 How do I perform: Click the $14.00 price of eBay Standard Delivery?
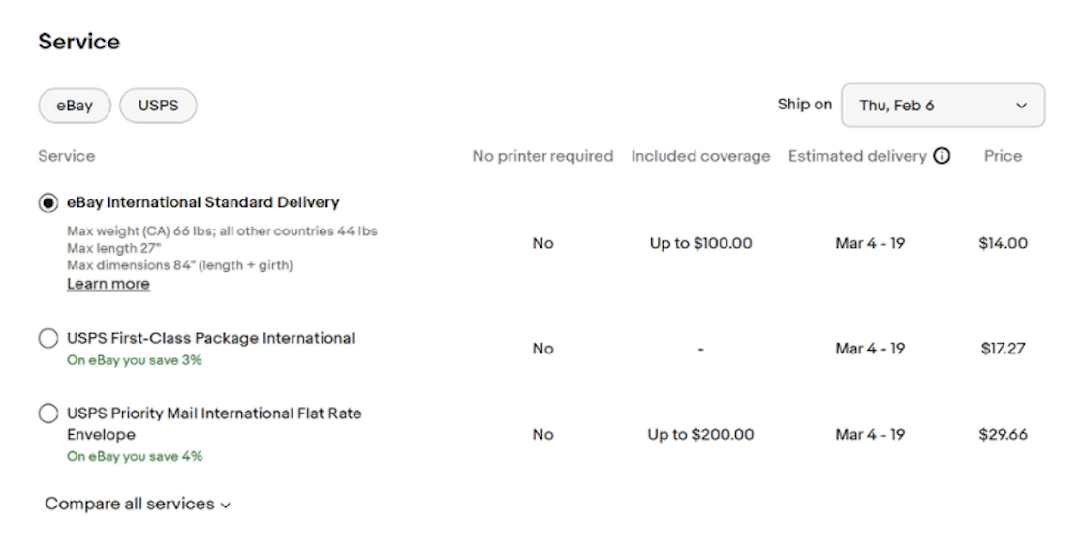(x=1003, y=243)
